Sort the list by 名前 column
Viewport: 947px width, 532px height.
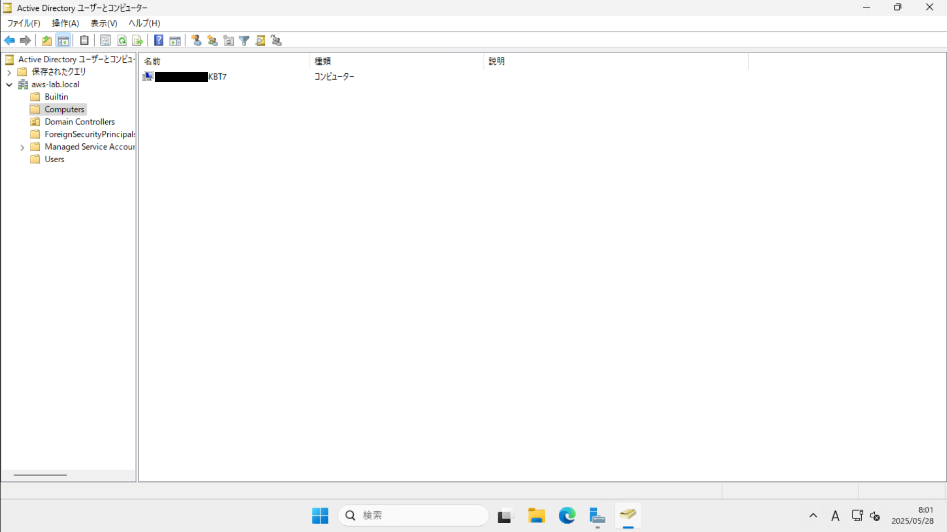coord(152,61)
